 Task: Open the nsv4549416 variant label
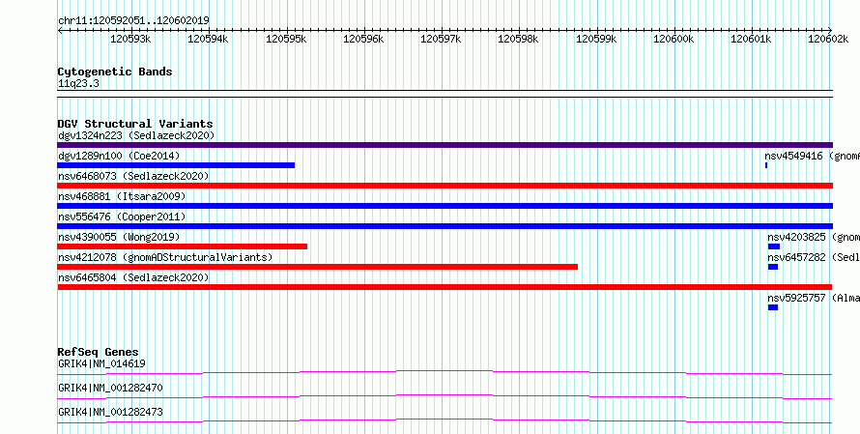pos(813,156)
